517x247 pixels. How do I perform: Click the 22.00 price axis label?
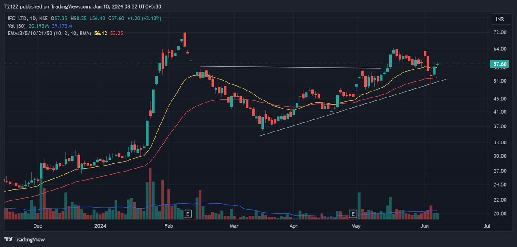pyautogui.click(x=499, y=200)
